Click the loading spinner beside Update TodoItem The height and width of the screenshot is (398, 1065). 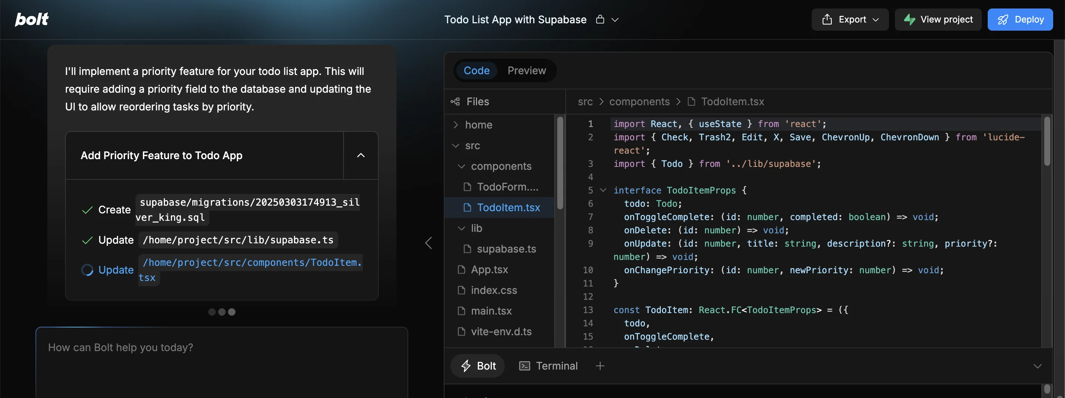87,270
